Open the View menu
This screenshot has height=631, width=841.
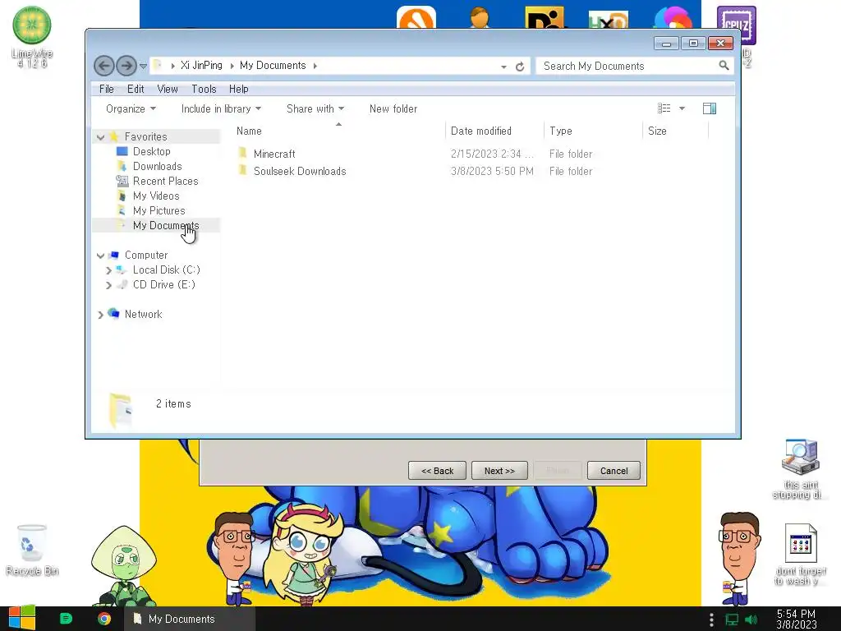(x=168, y=89)
